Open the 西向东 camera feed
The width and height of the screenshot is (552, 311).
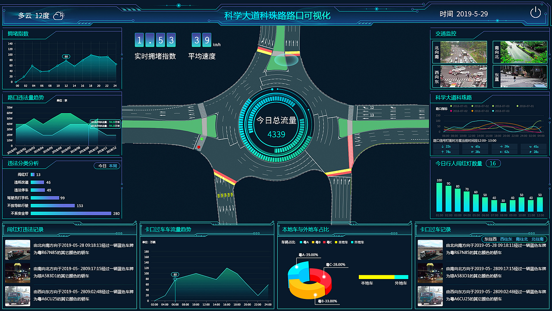[x=459, y=76]
